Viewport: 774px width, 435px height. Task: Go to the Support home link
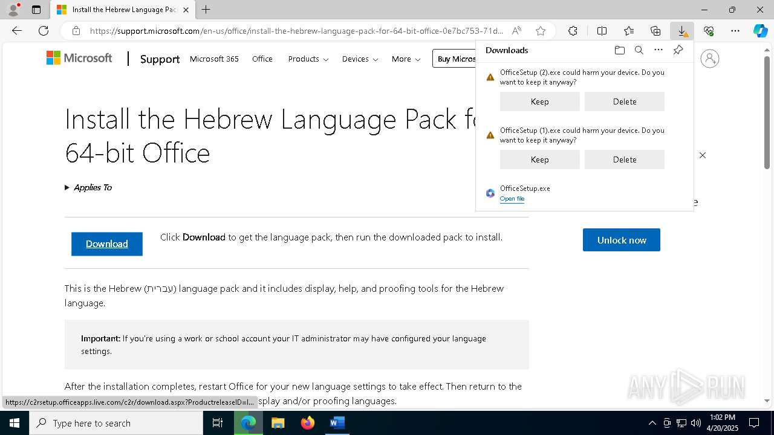pos(160,59)
